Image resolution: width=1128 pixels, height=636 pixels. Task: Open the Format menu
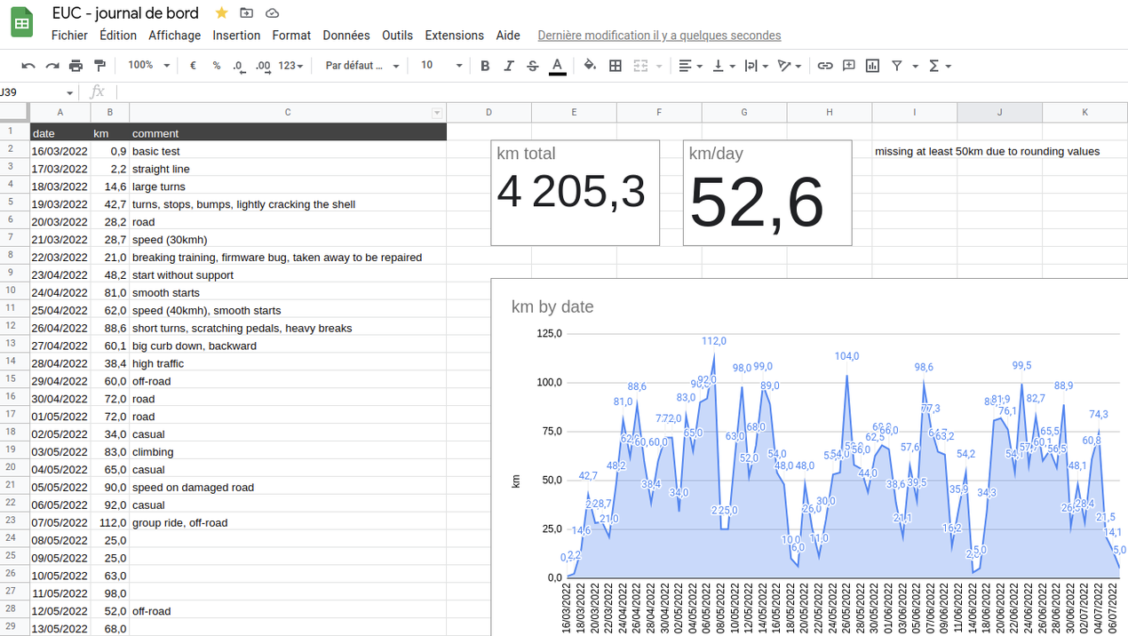point(291,36)
